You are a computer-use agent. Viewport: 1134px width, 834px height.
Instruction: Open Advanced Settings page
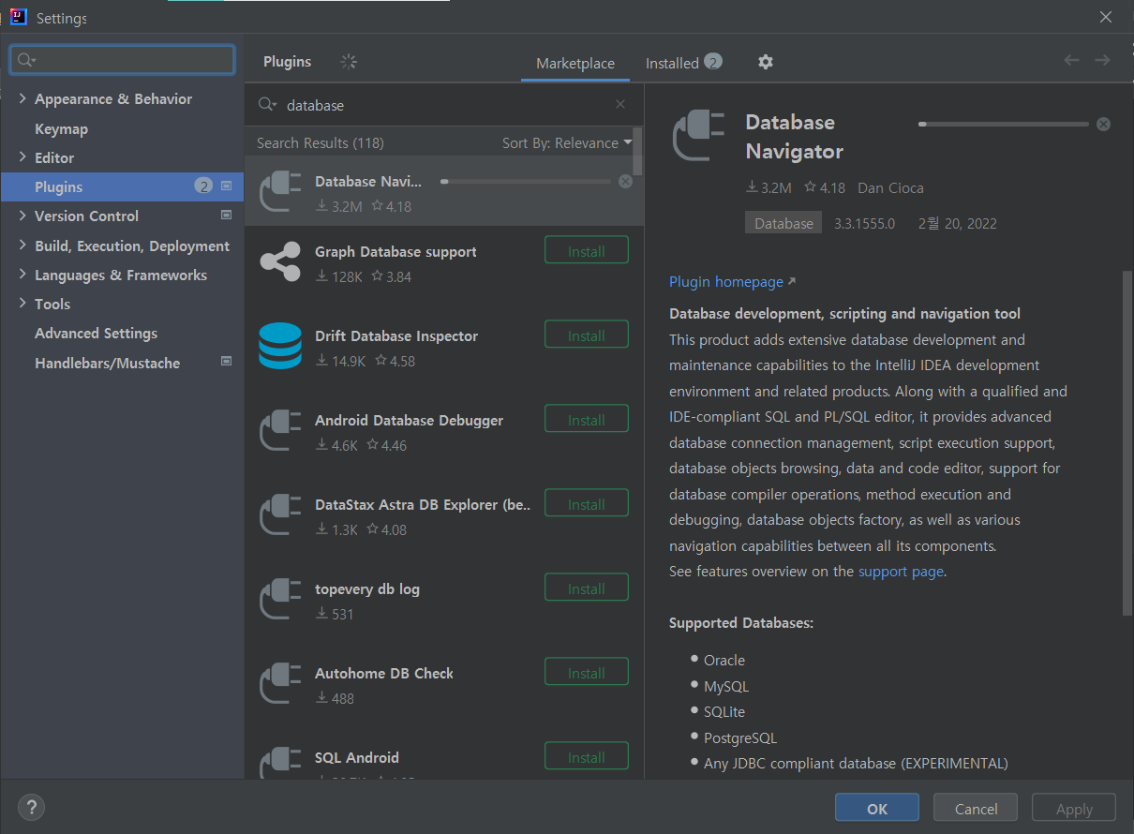[x=96, y=333]
